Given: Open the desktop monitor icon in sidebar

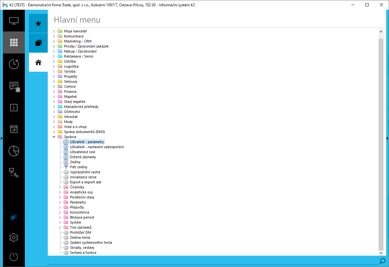Looking at the screenshot, I should [x=14, y=21].
